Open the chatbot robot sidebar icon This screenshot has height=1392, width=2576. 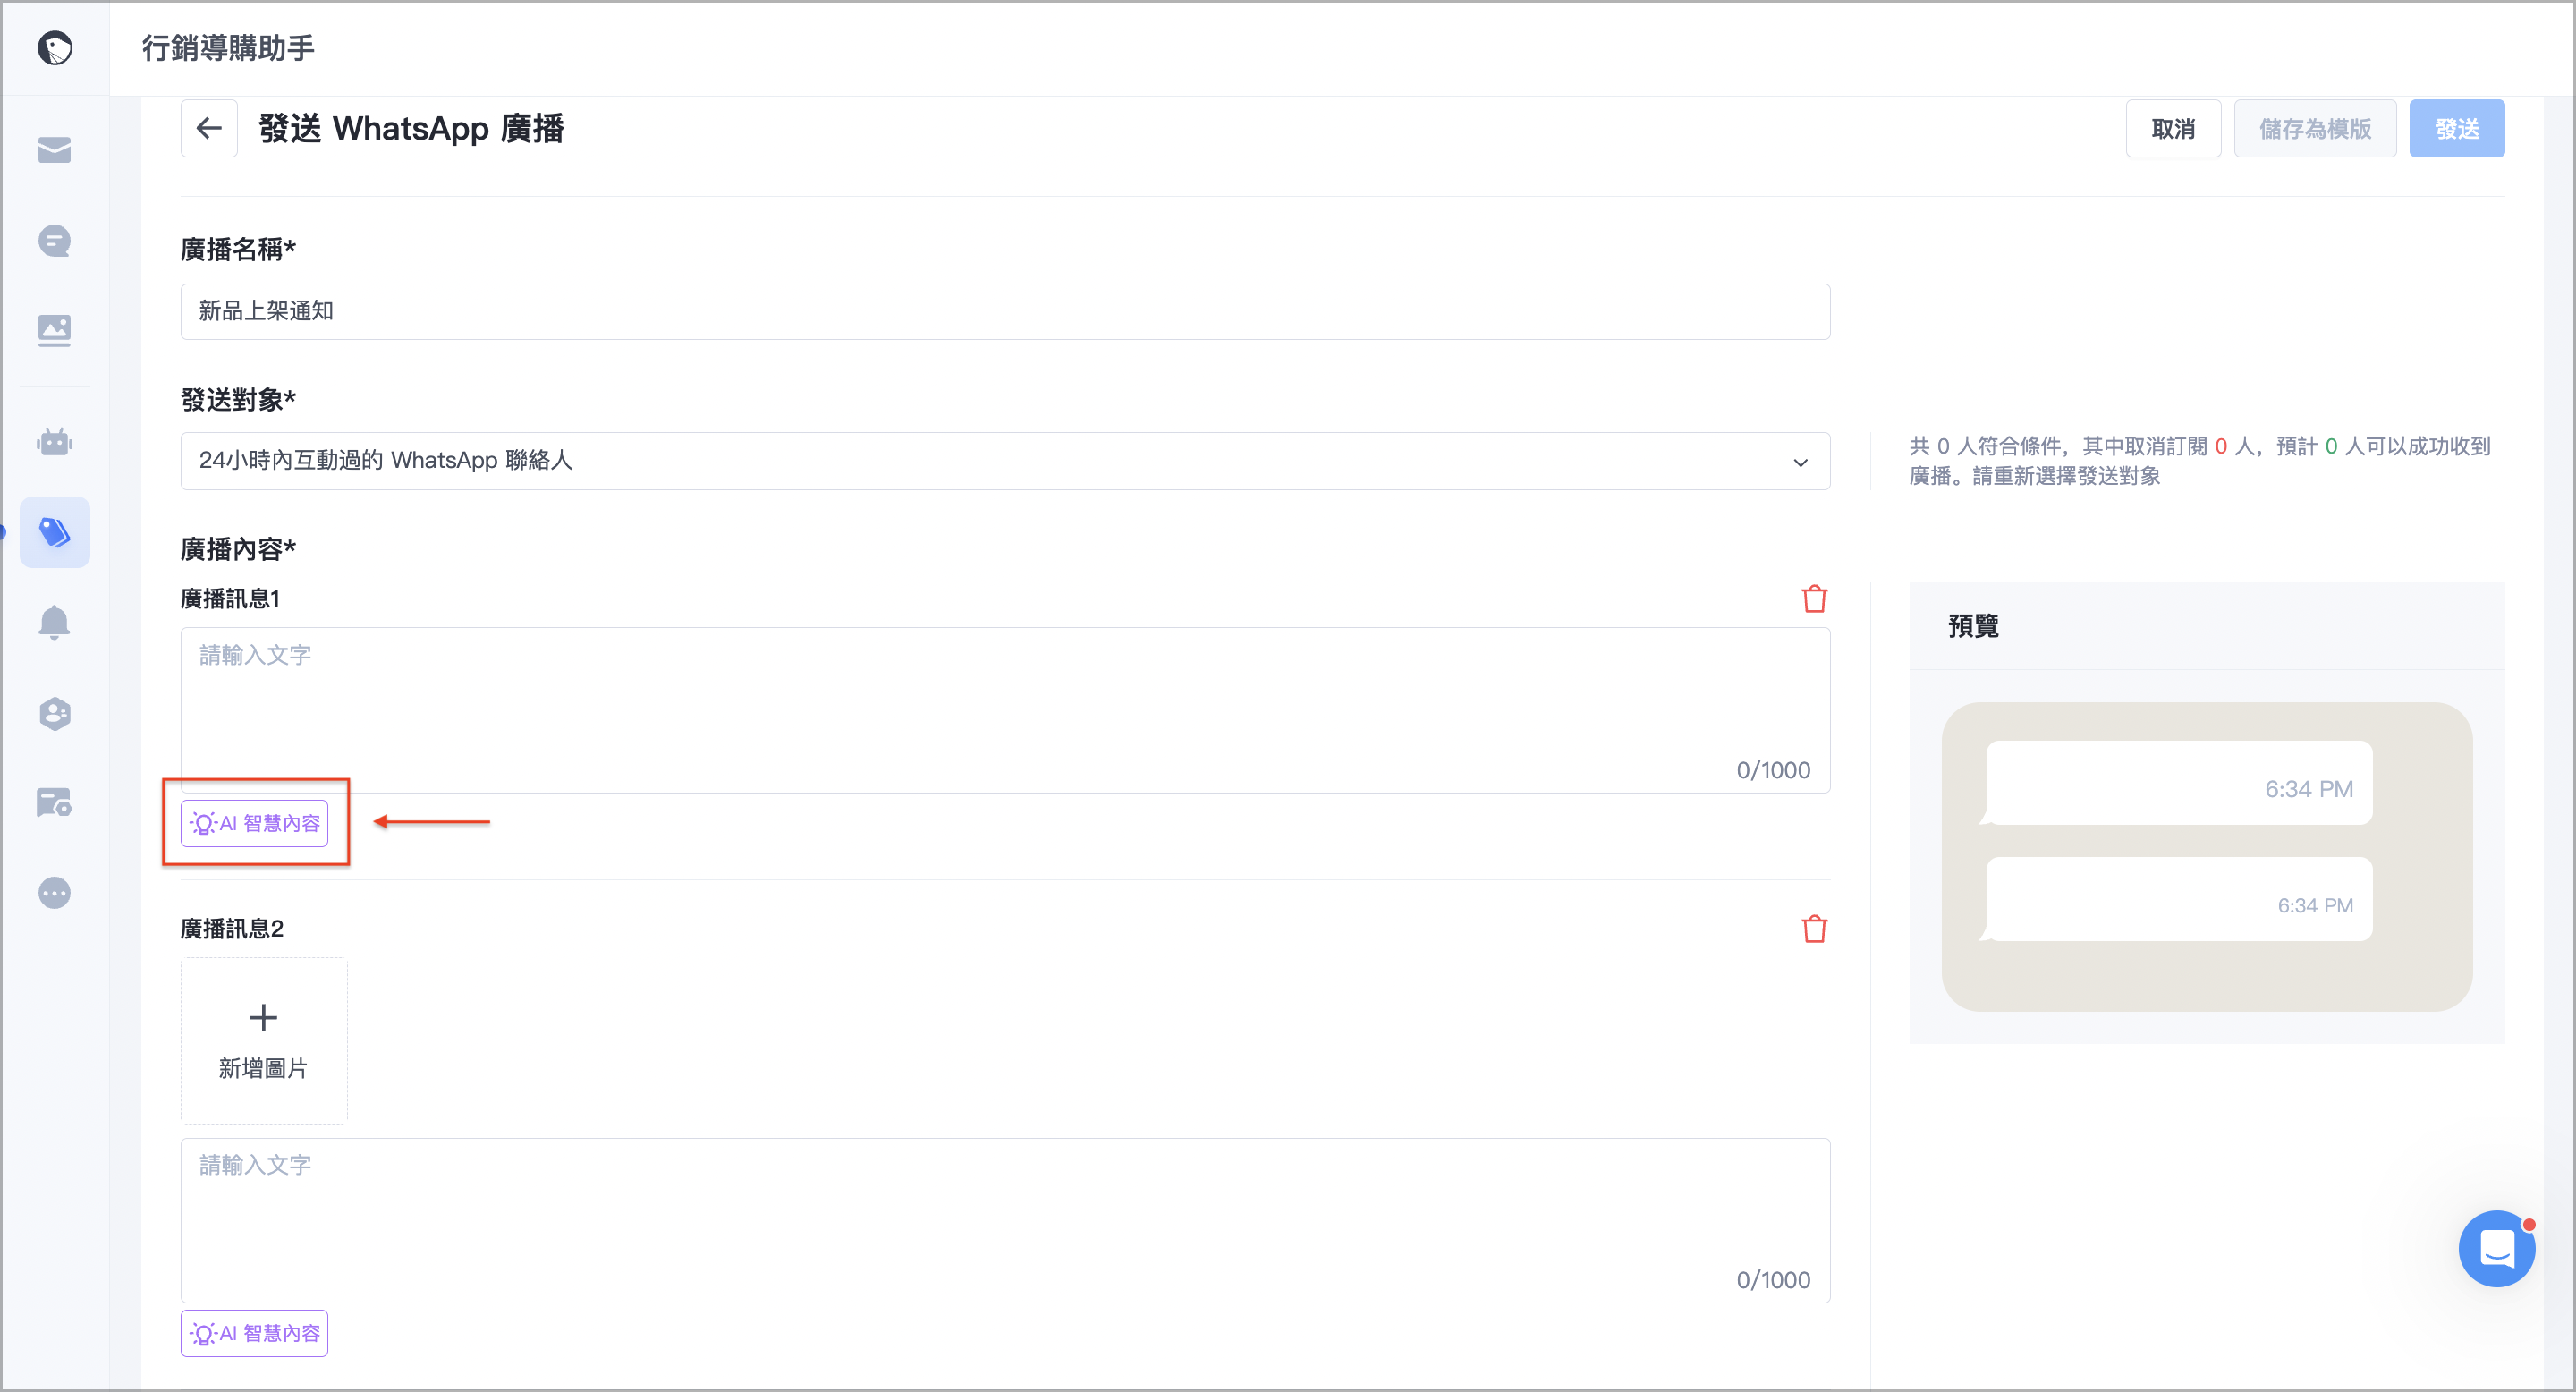(x=54, y=441)
